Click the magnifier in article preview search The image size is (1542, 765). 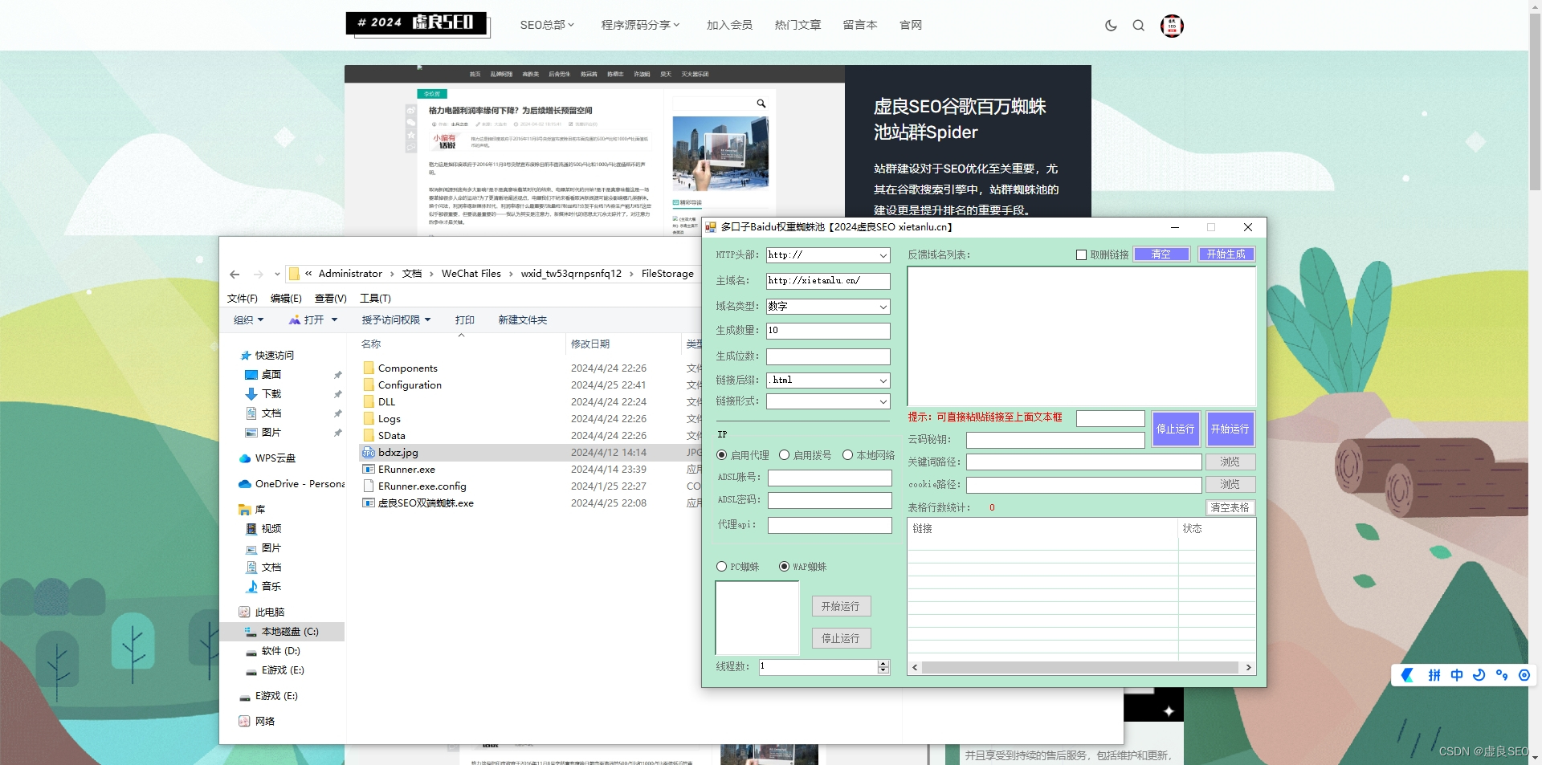pos(761,104)
